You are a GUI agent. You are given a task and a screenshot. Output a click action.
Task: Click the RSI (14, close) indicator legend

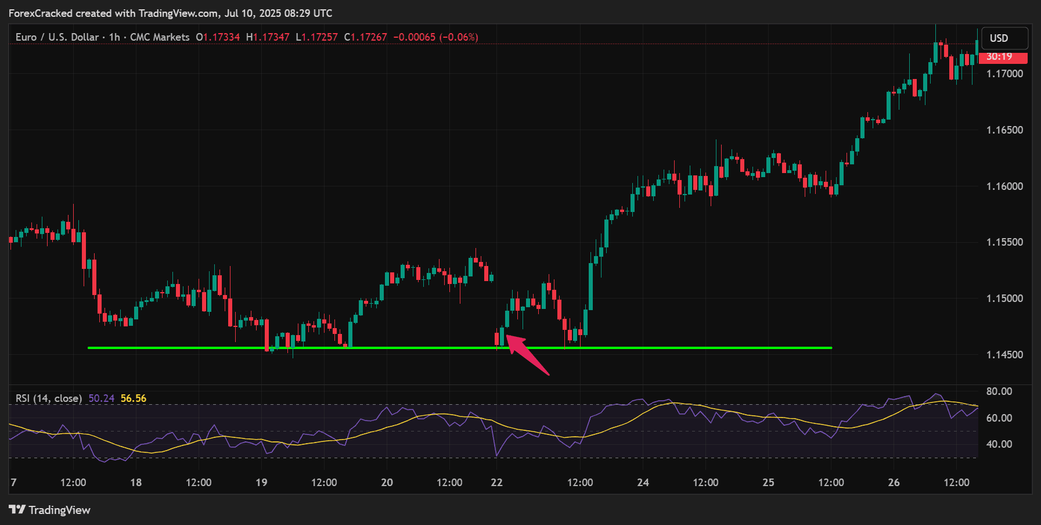[49, 398]
